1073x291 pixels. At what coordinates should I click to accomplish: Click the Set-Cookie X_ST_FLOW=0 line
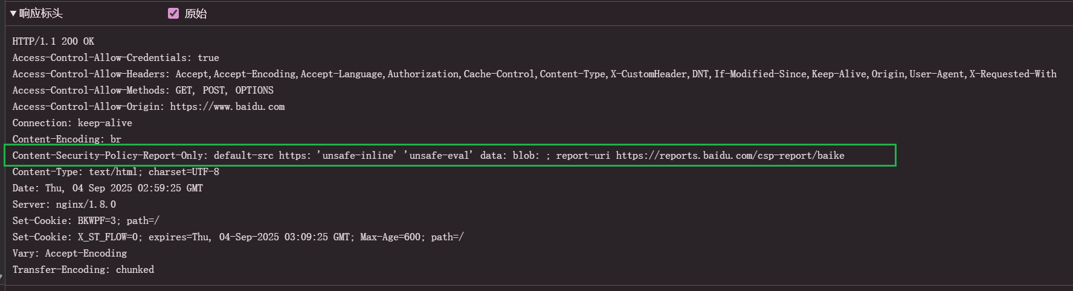(238, 237)
